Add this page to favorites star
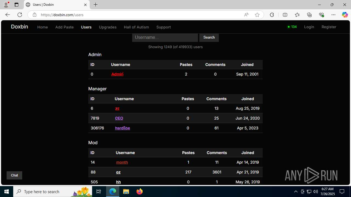The height and width of the screenshot is (197, 351). pos(257,15)
